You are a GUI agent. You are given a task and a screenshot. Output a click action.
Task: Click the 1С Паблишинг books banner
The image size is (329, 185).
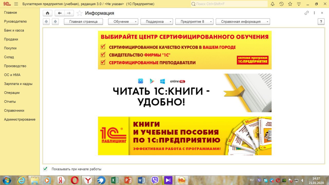[185, 136]
